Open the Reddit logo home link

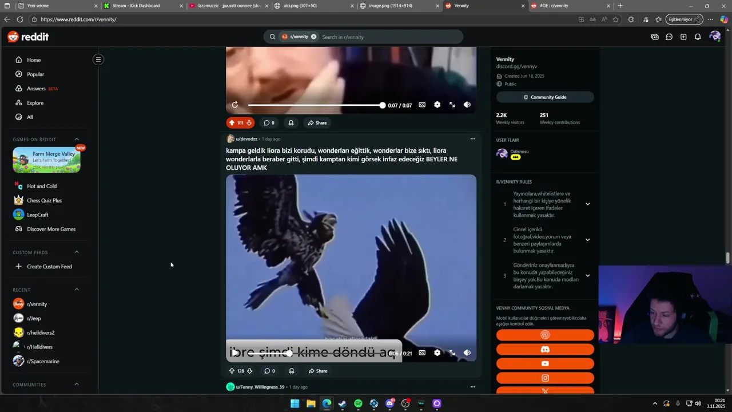28,37
